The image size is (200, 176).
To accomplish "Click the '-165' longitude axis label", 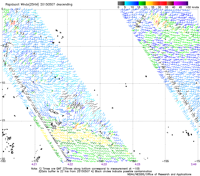I will point(100,161).
